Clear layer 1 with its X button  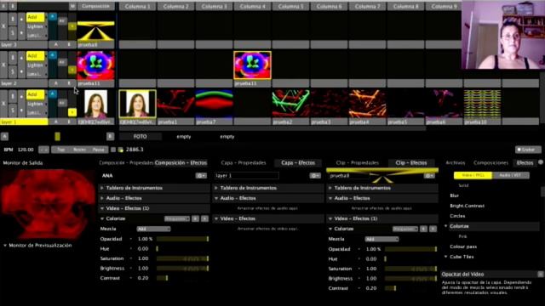(x=3, y=104)
